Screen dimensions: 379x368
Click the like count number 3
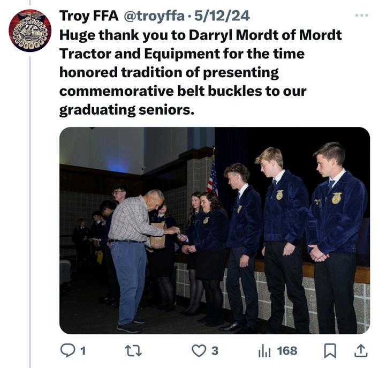coord(215,350)
